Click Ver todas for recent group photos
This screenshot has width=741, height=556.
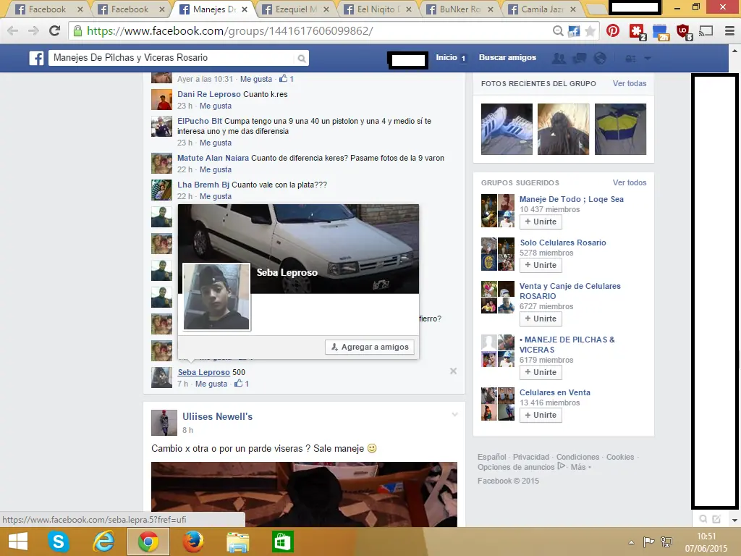630,83
